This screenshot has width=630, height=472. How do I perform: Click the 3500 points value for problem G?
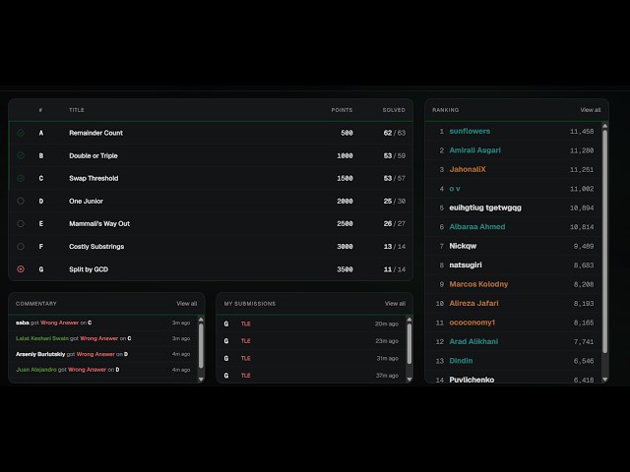[x=345, y=269]
